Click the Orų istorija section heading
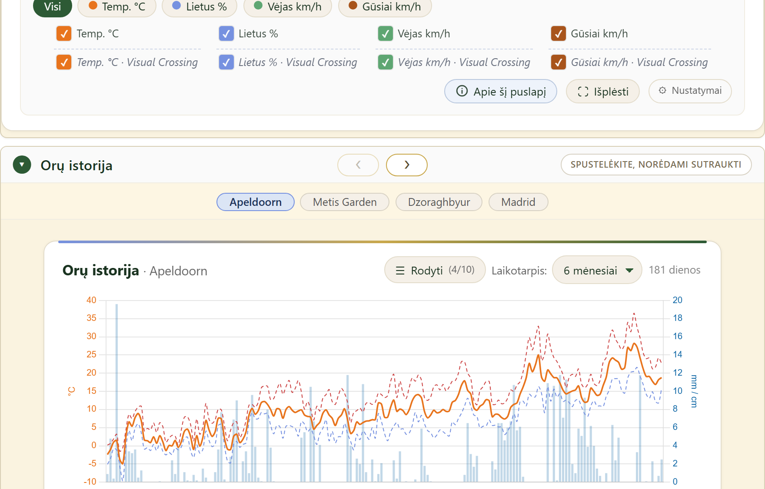Image resolution: width=765 pixels, height=489 pixels. (x=76, y=165)
